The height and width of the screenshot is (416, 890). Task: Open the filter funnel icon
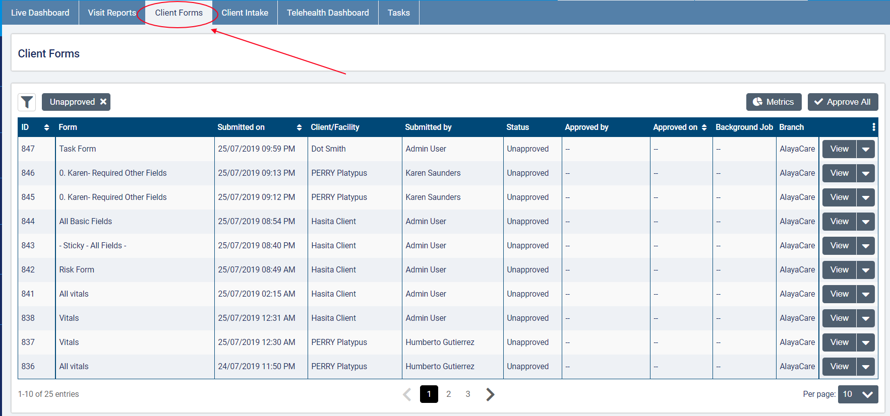click(27, 102)
